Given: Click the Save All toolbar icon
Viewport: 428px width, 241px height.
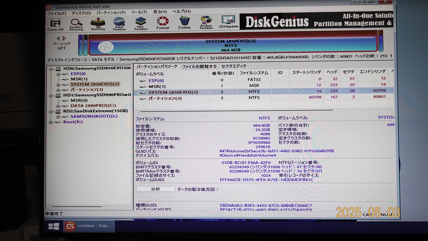Looking at the screenshot, I should (x=55, y=23).
